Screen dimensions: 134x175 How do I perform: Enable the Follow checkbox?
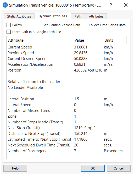point(9,25)
